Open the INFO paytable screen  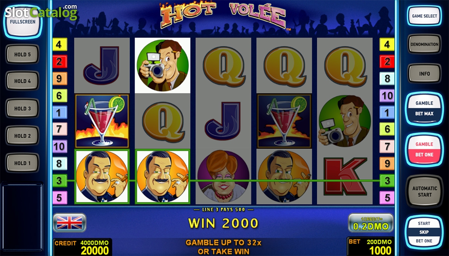(424, 73)
